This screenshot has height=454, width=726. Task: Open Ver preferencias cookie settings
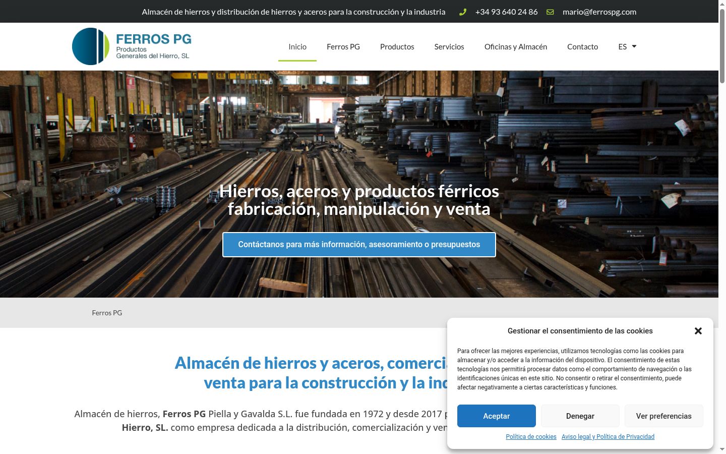(664, 416)
